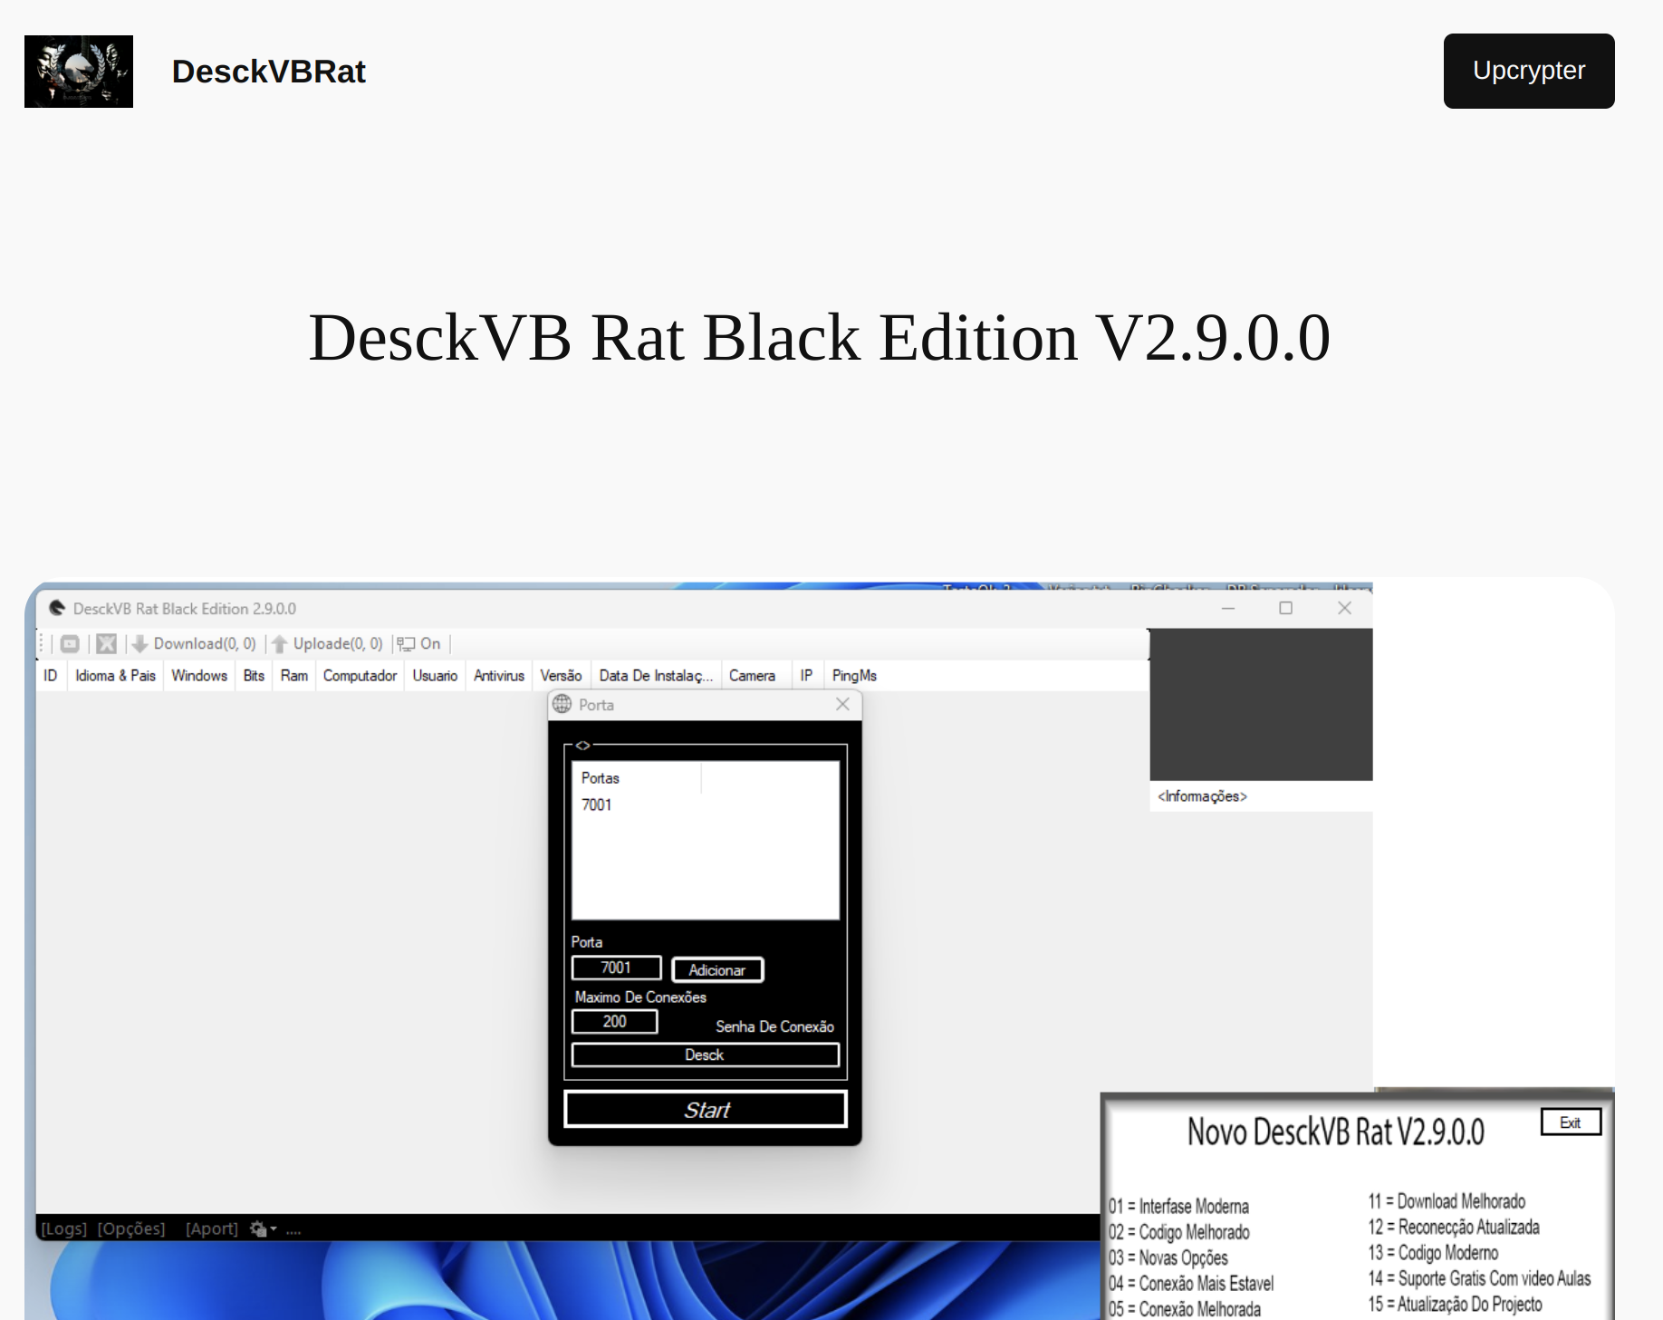
Task: Select the IP column header
Action: 806,676
